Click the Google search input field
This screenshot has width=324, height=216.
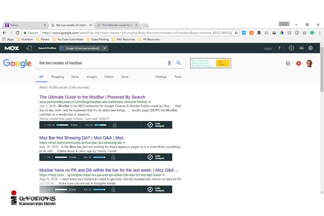pos(101,63)
